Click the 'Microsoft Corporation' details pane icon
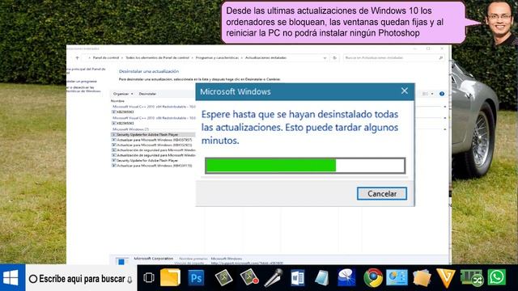This screenshot has width=518, height=291. coord(121,260)
